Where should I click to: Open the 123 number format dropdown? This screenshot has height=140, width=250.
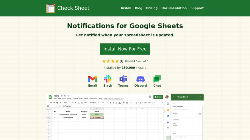(85, 103)
